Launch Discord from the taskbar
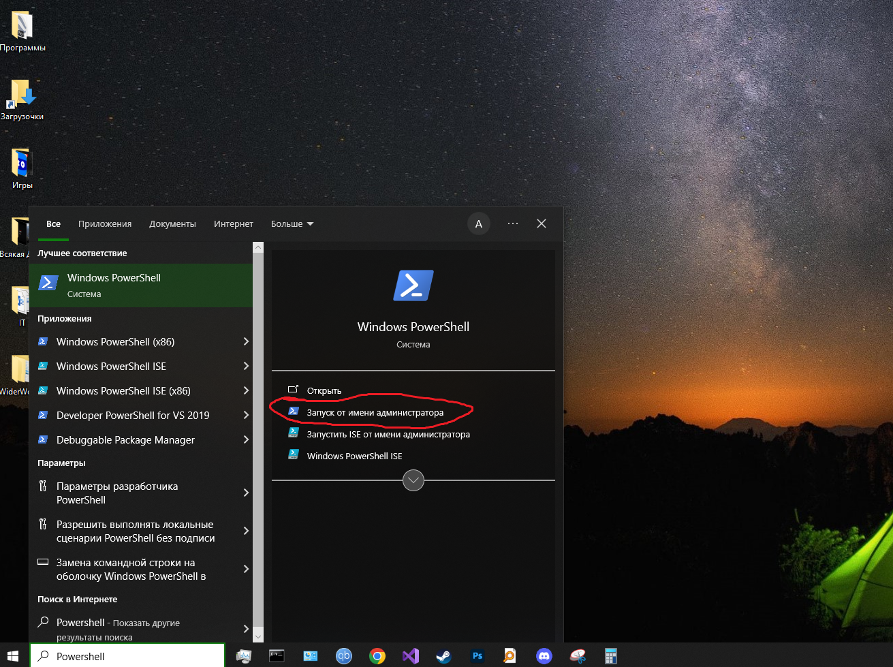This screenshot has height=667, width=893. pos(544,656)
